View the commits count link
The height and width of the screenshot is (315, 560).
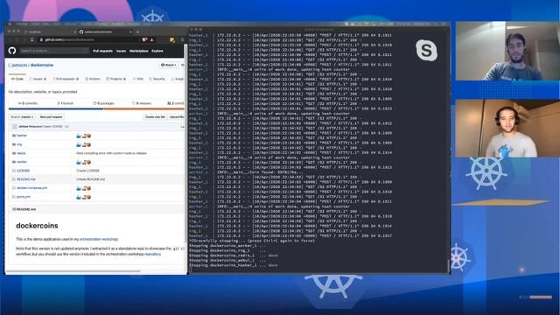click(x=28, y=103)
